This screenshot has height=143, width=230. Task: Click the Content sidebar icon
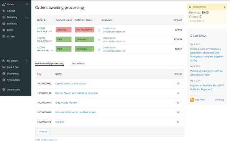[4, 36]
